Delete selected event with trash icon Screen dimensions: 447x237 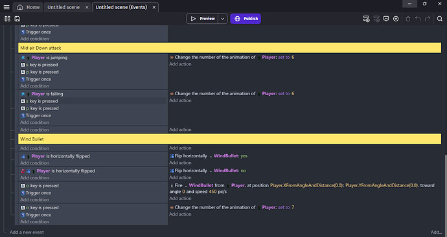tap(408, 19)
